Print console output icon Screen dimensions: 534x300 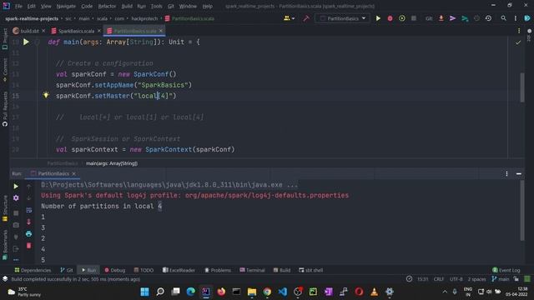(x=28, y=233)
